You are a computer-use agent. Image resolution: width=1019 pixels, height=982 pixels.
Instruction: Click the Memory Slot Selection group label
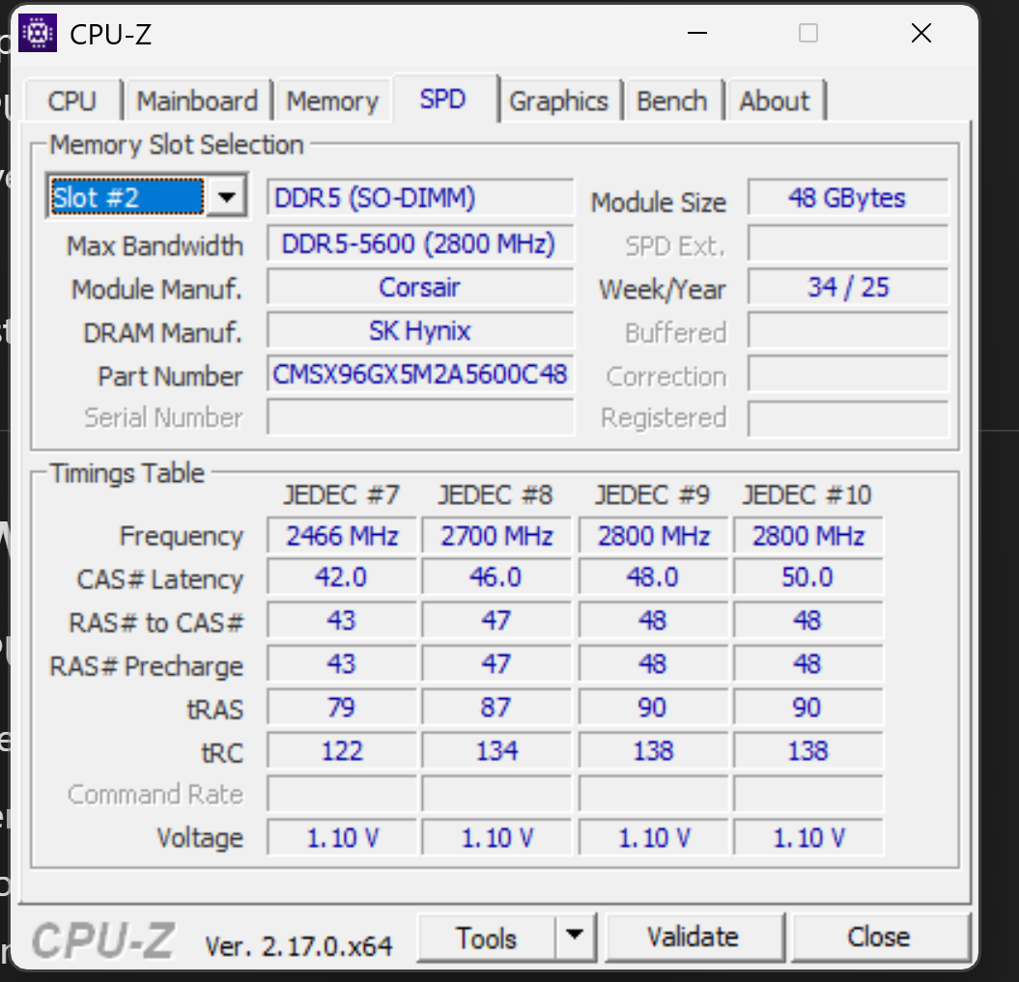pos(177,145)
